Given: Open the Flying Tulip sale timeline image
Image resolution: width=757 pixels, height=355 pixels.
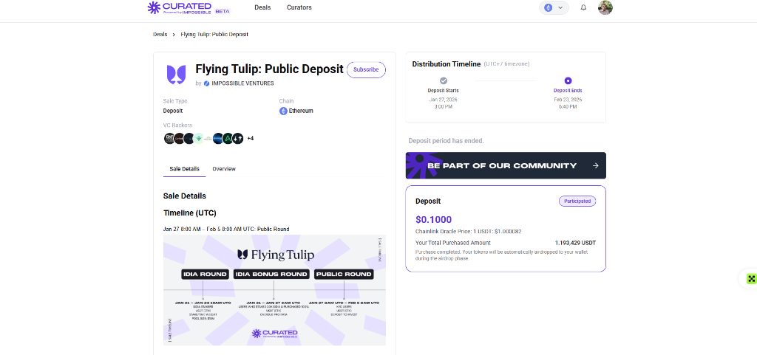Looking at the screenshot, I should [274, 290].
